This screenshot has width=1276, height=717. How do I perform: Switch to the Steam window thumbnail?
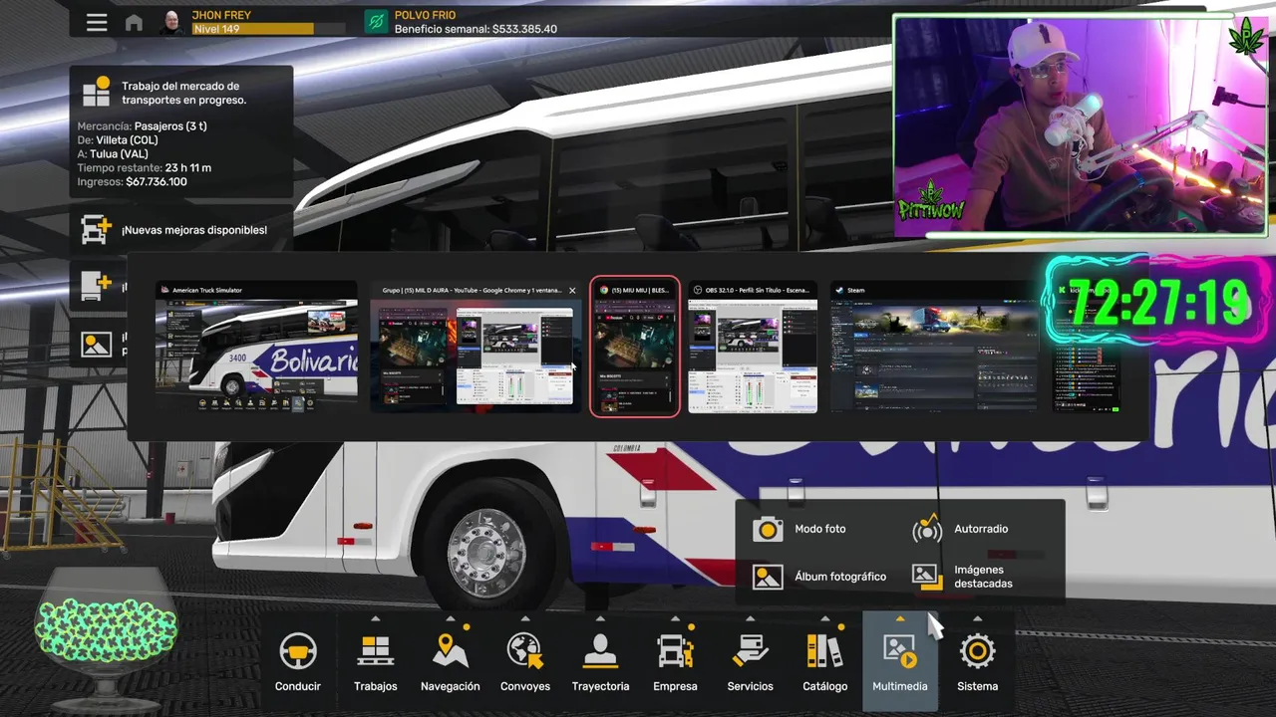click(x=933, y=348)
